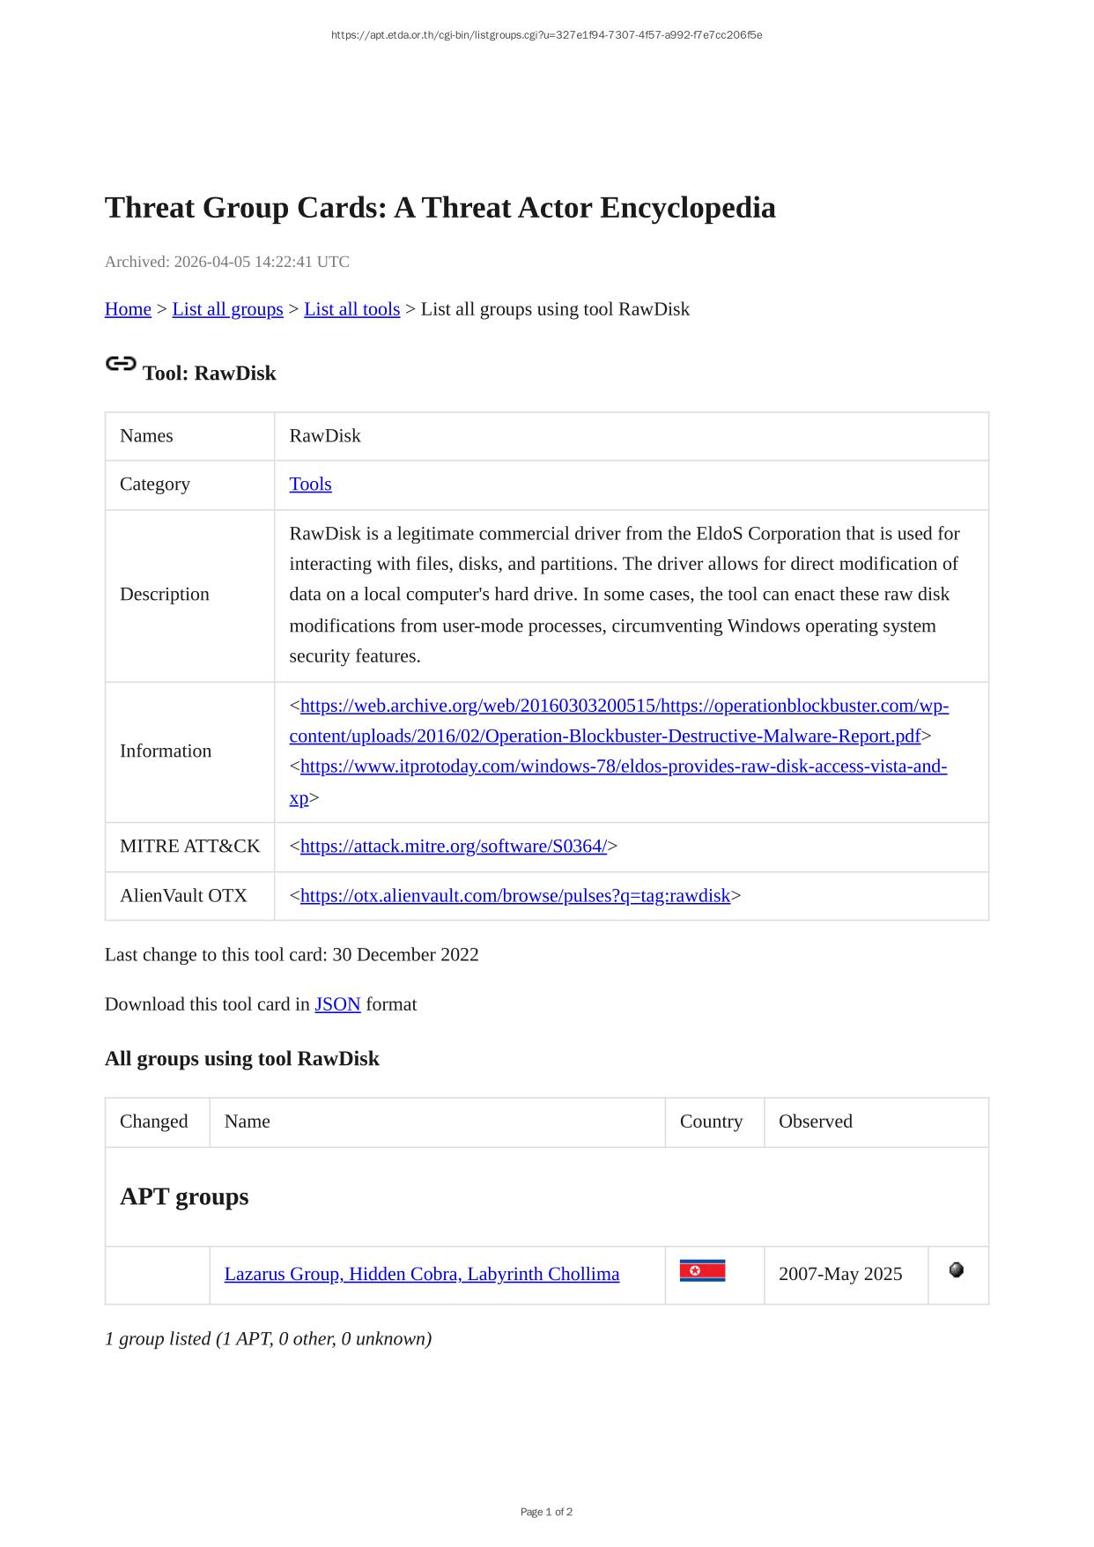Open the Tools category link
1094x1547 pixels.
pos(310,485)
